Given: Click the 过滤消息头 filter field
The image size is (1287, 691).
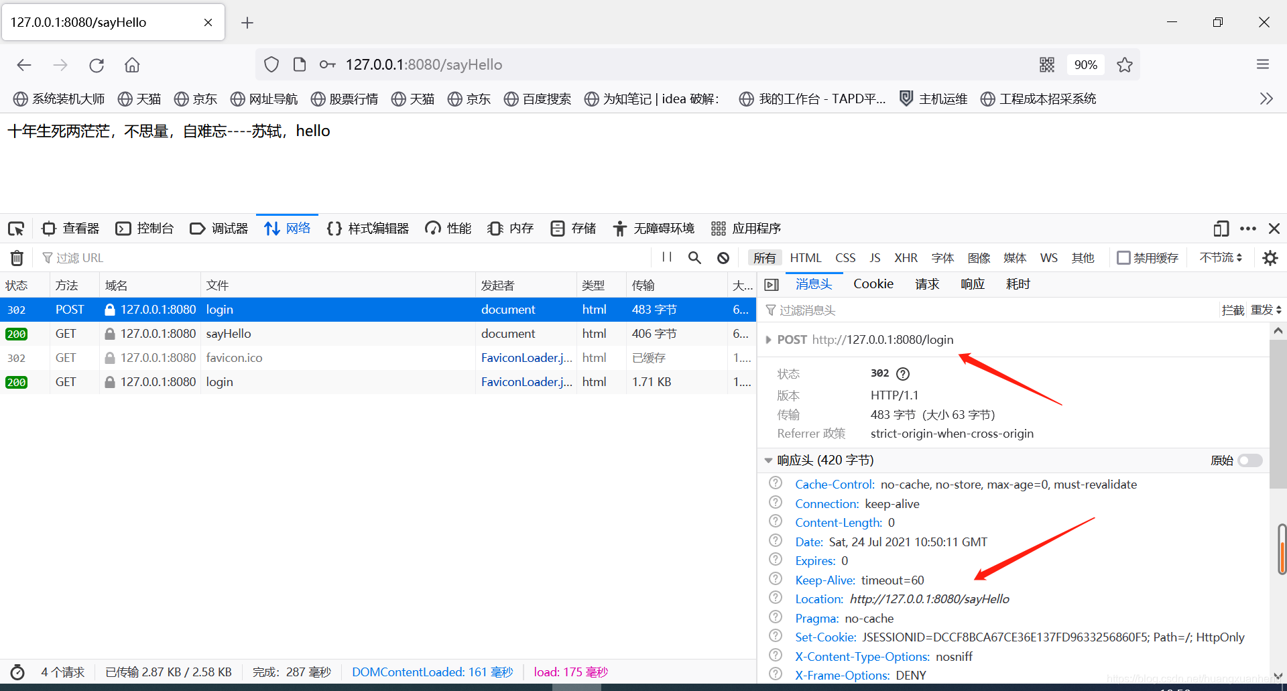Looking at the screenshot, I should 989,310.
